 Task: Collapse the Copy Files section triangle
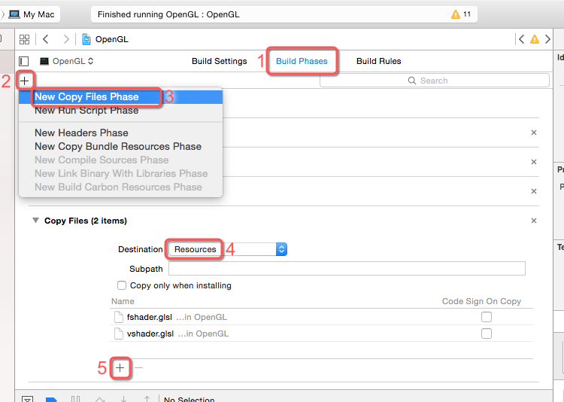tap(35, 220)
